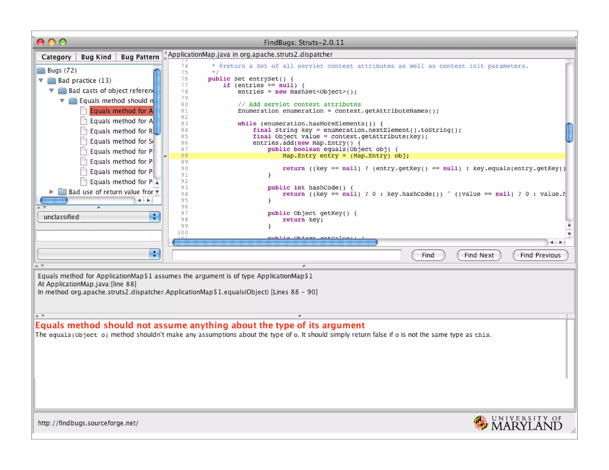
Task: Click source horizontal scrollbar right arrow
Action: click(x=561, y=242)
